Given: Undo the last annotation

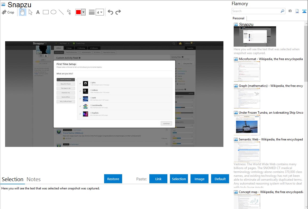Looking at the screenshot, I should tap(110, 12).
